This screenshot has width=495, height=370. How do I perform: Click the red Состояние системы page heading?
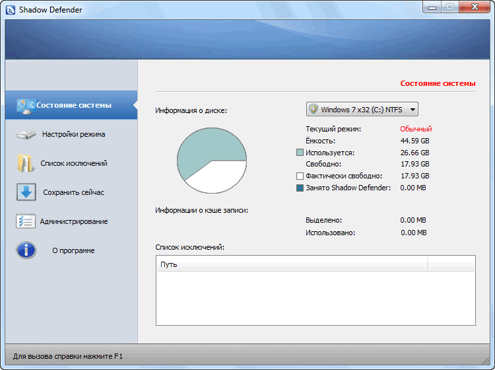[438, 83]
